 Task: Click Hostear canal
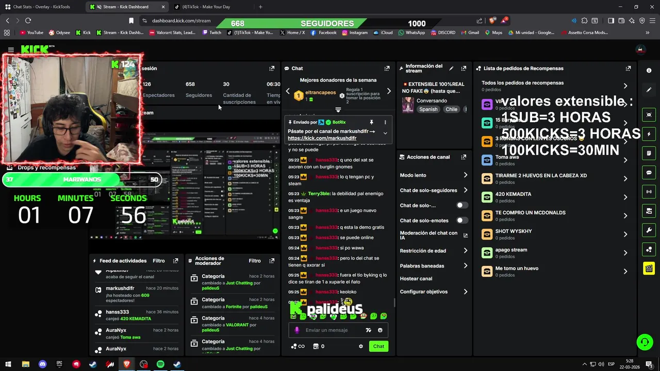[416, 279]
